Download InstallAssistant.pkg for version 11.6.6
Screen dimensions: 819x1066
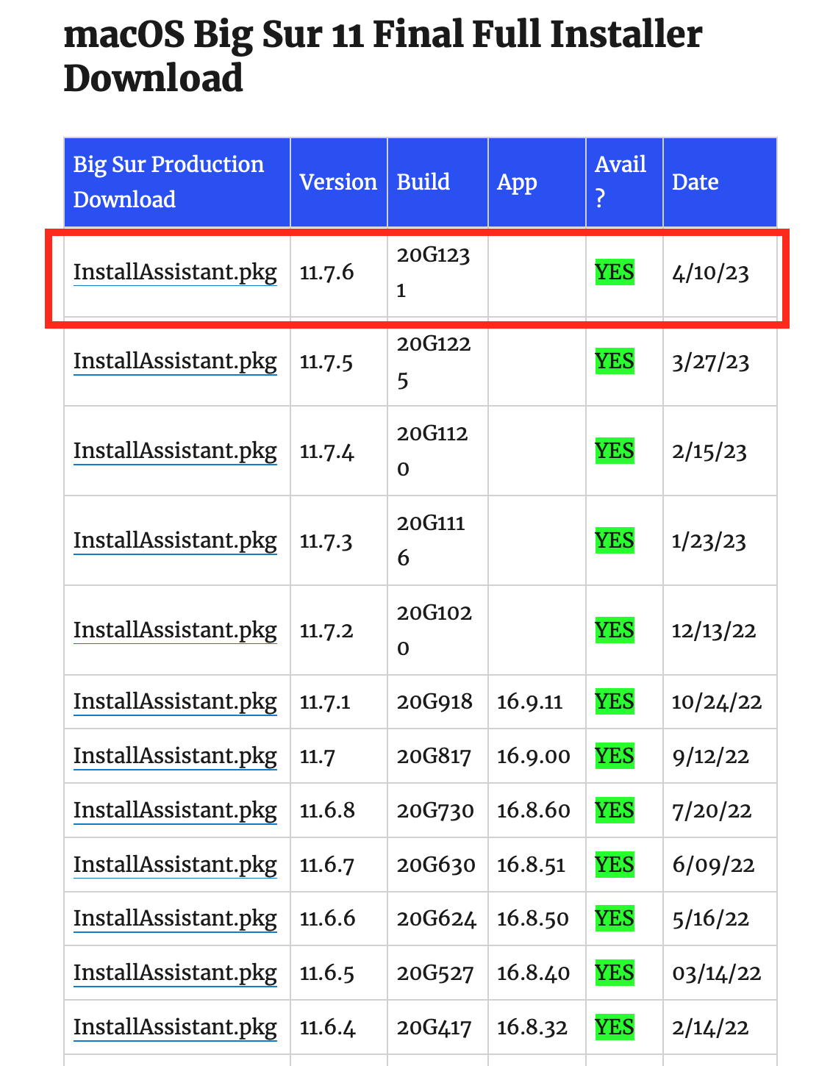tap(175, 919)
